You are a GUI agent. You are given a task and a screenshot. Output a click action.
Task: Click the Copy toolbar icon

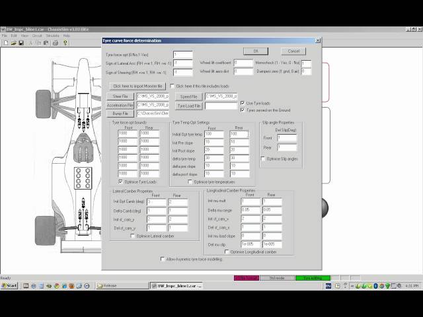[38, 43]
